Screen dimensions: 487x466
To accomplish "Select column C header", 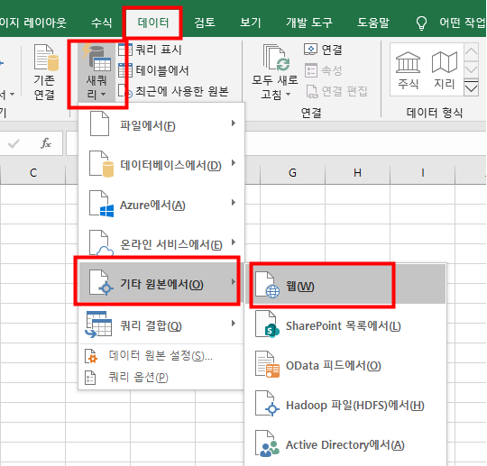I will click(33, 173).
